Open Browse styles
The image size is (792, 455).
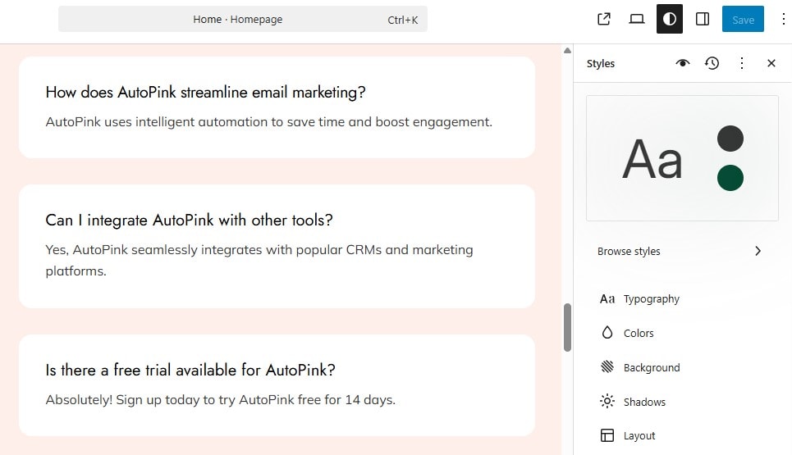[x=682, y=251]
